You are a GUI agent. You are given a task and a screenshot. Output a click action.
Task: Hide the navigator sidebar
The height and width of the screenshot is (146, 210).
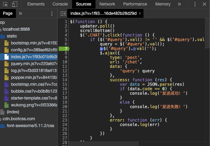coord(63,13)
